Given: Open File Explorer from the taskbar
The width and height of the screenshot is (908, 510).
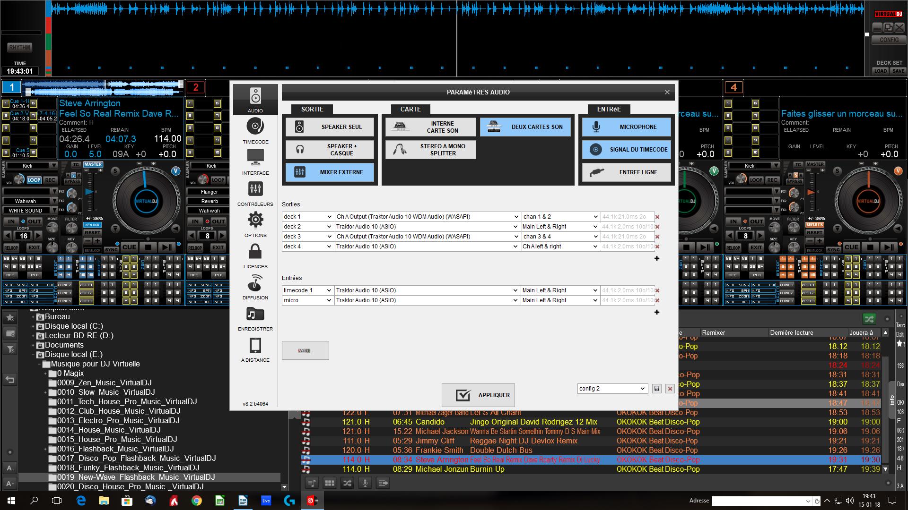Looking at the screenshot, I should (x=104, y=501).
